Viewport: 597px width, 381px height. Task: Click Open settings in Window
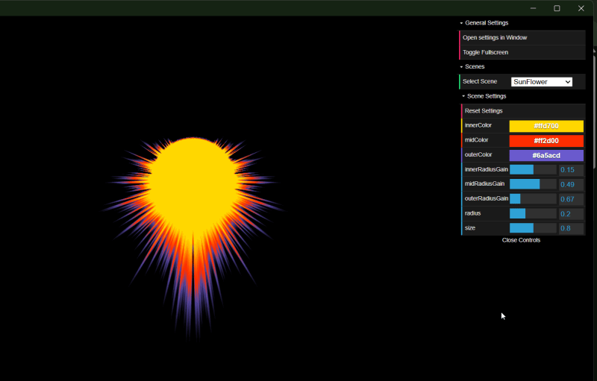[495, 37]
